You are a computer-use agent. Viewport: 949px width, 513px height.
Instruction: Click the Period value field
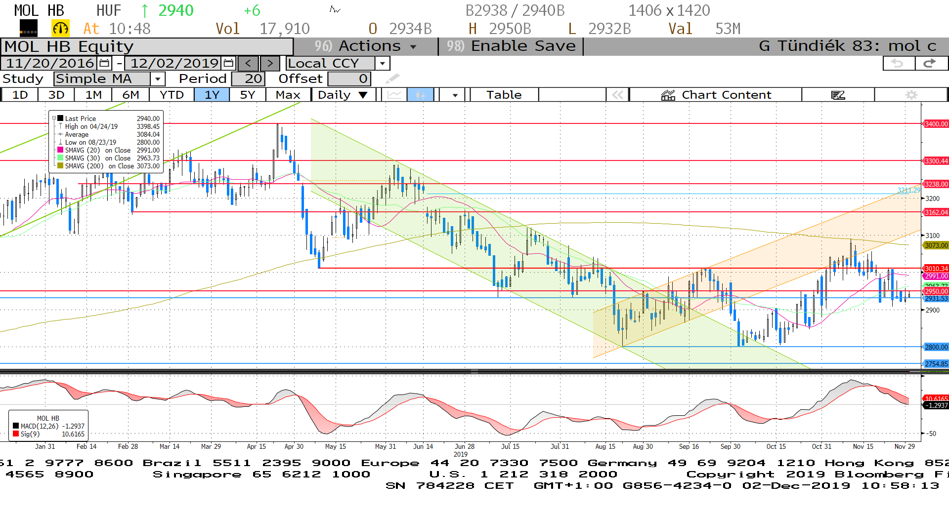click(249, 79)
